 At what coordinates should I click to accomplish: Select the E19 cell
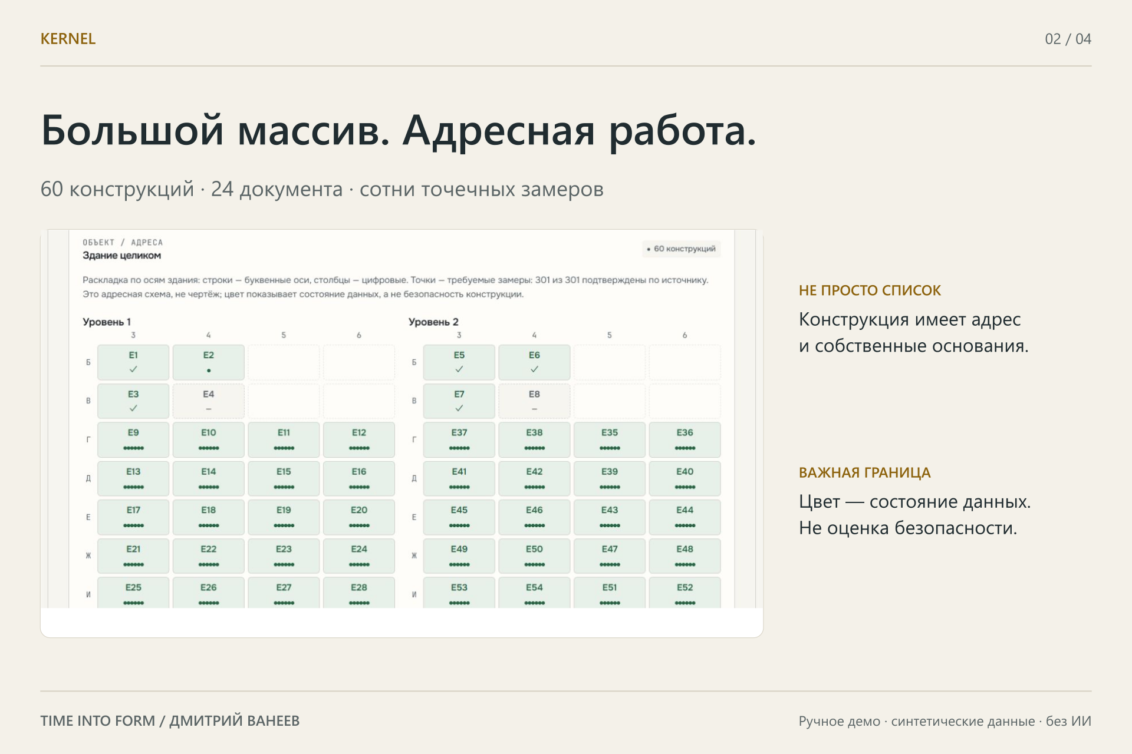tap(284, 517)
